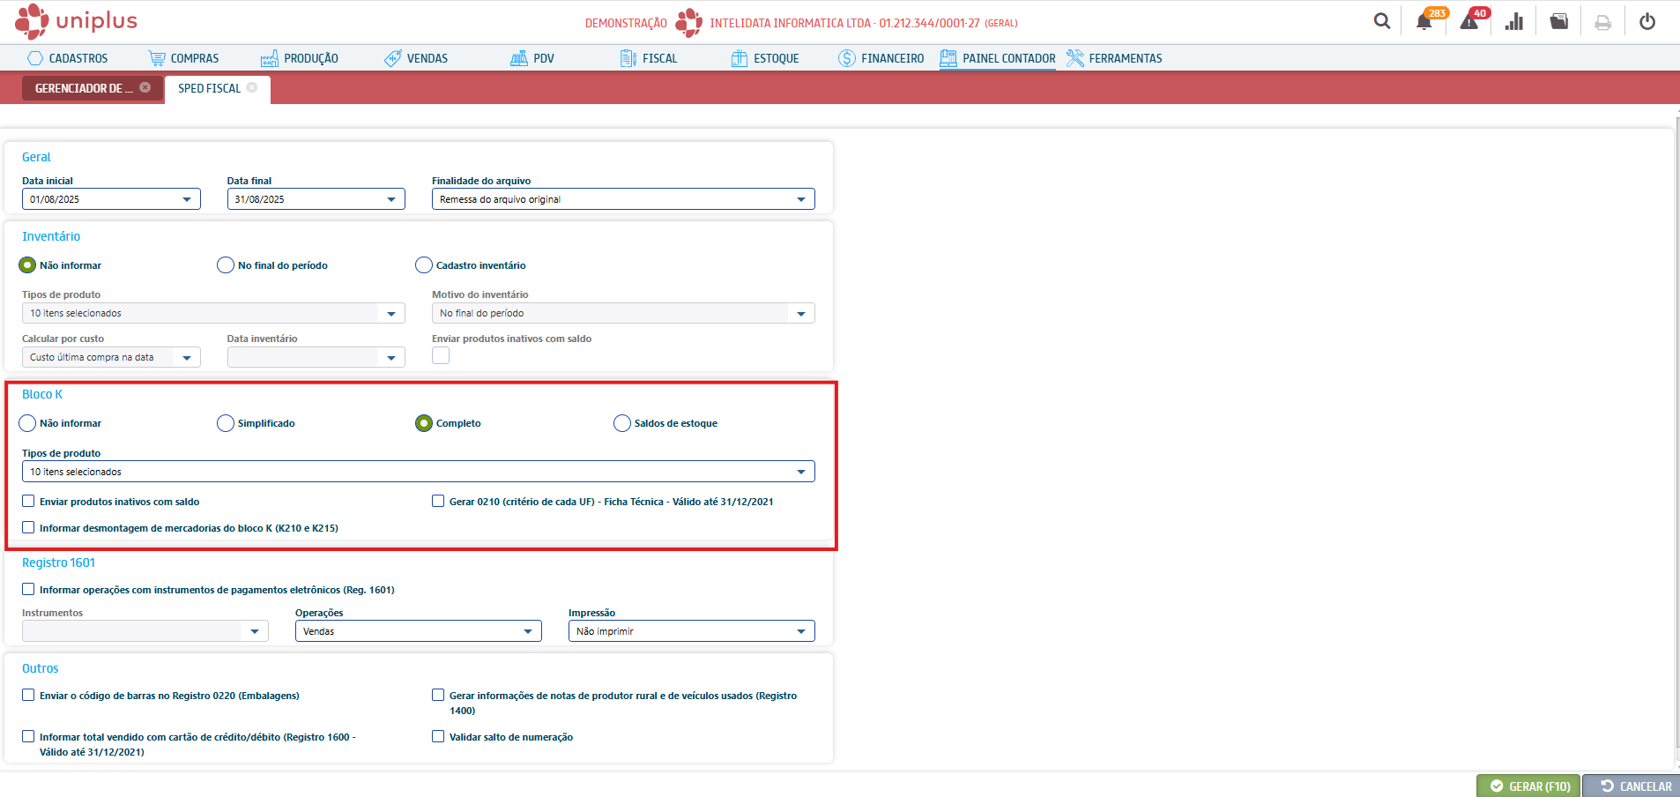Click the Compras shopping cart icon

(x=157, y=58)
